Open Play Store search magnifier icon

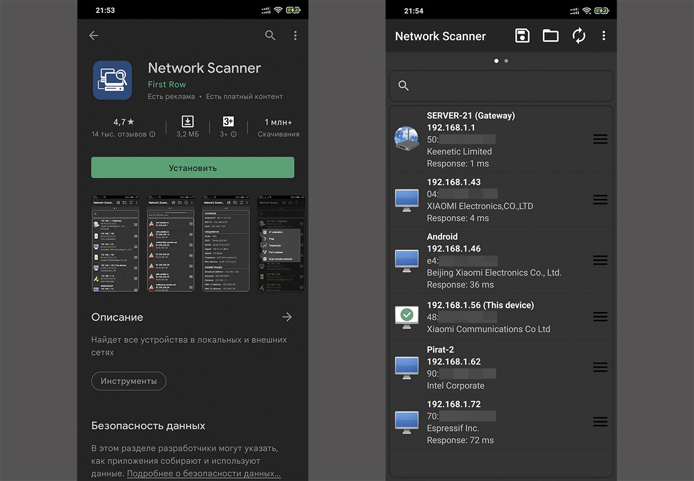coord(270,36)
